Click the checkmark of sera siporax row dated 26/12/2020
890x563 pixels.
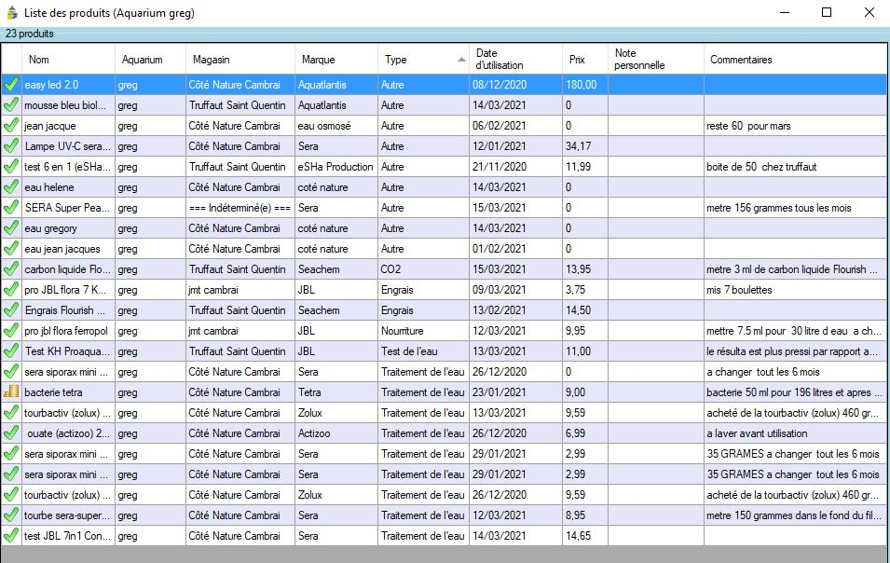pos(11,372)
